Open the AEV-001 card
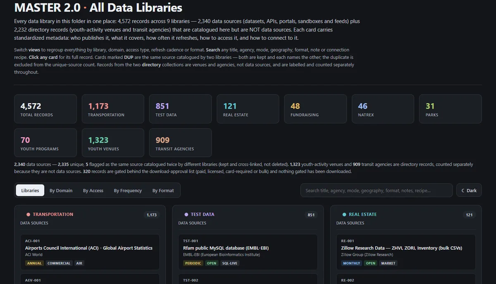The image size is (496, 284). [90, 279]
